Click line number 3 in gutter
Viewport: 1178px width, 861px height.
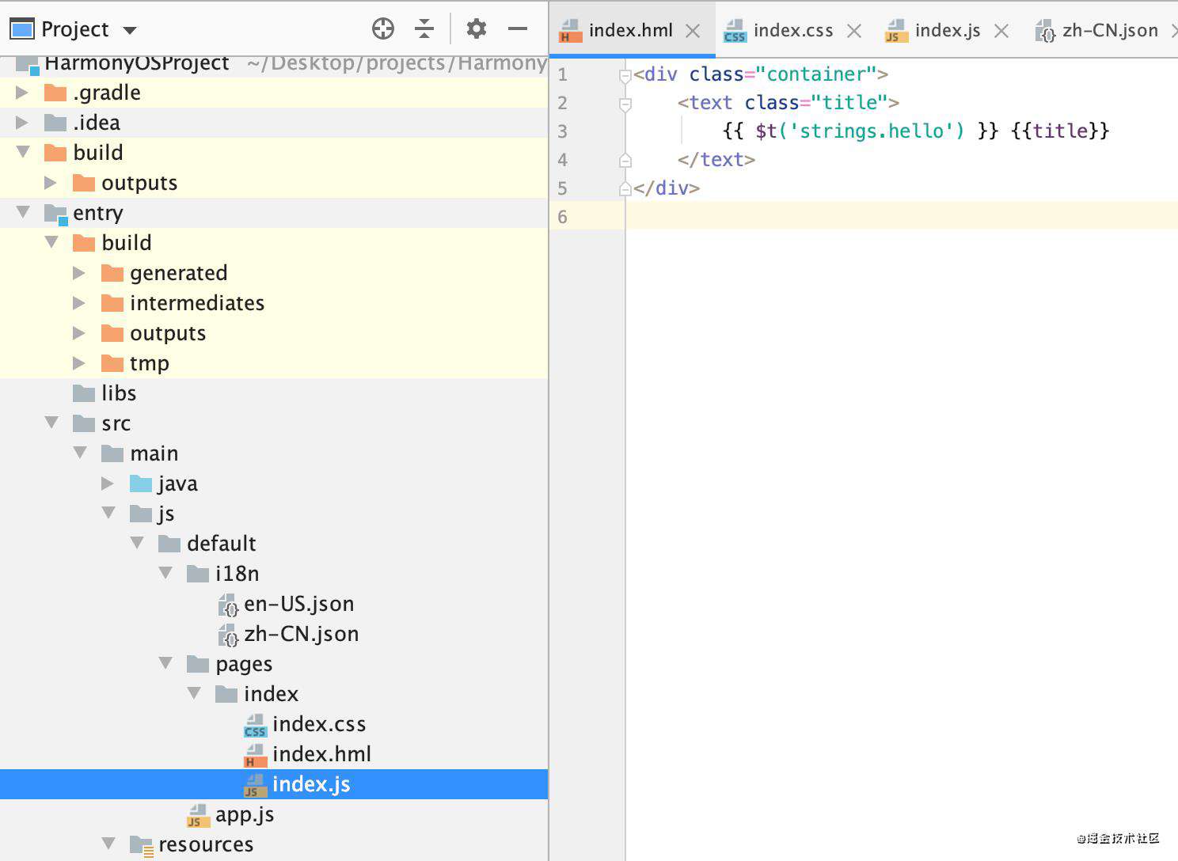pos(562,131)
